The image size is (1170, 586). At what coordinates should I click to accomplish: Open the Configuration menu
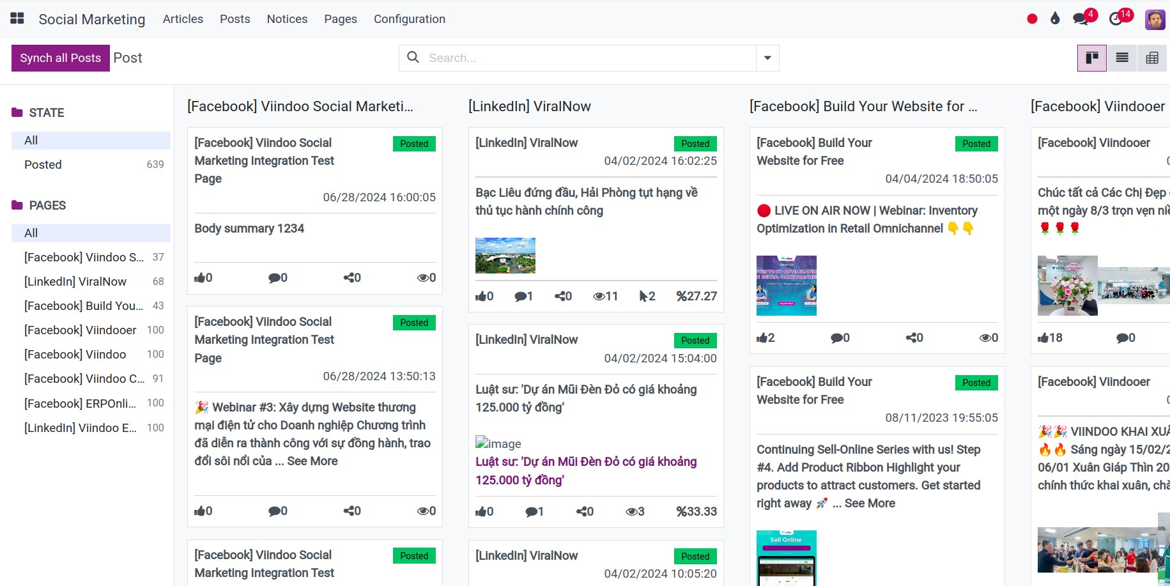point(410,19)
